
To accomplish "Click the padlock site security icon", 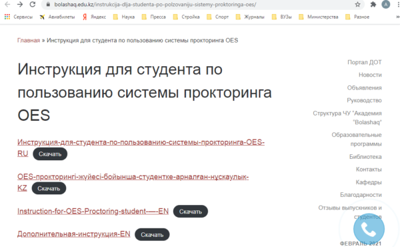I will point(48,5).
